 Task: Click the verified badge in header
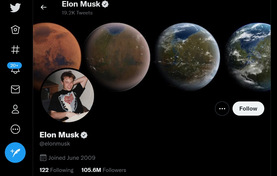(105, 4)
